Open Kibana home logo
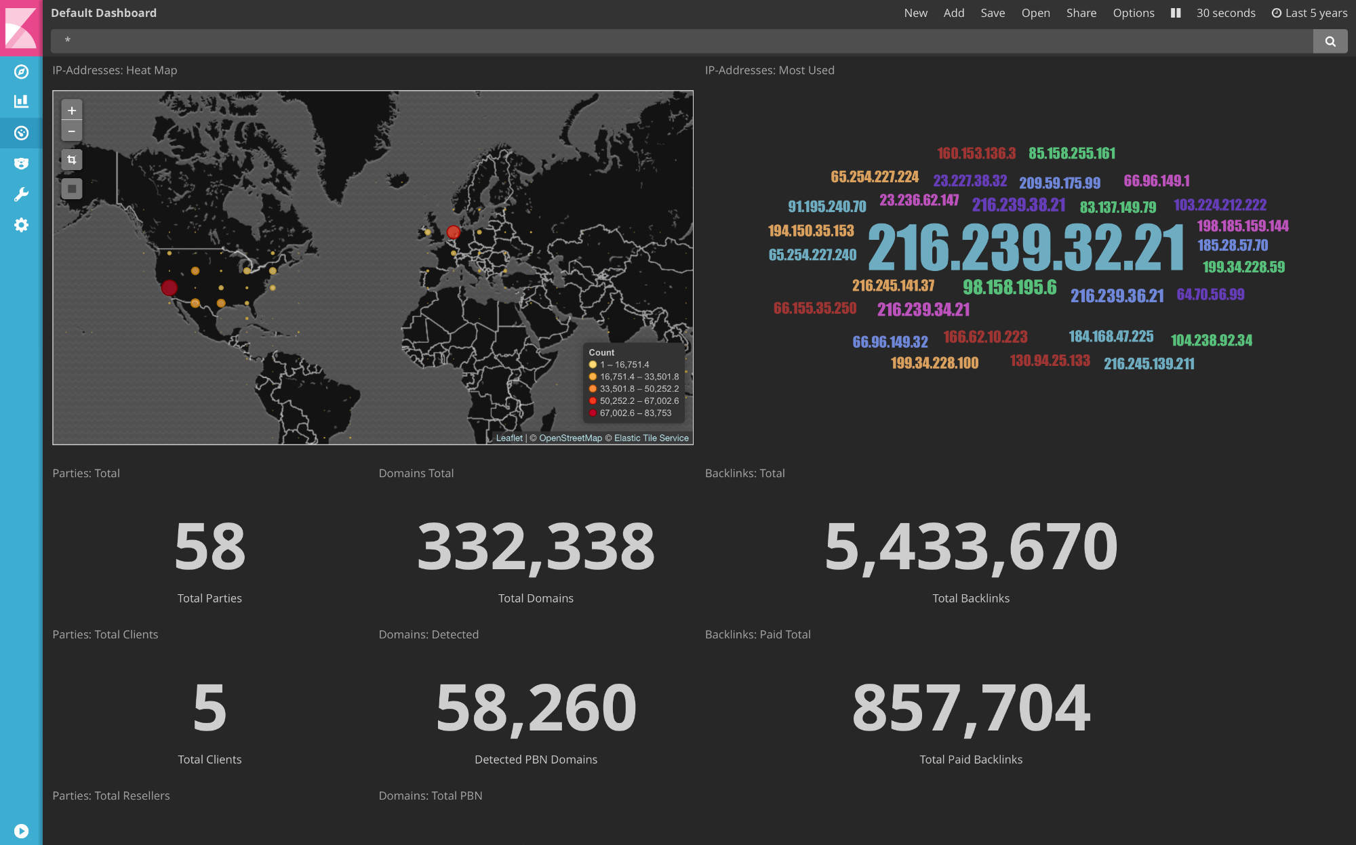The width and height of the screenshot is (1356, 845). pyautogui.click(x=21, y=28)
